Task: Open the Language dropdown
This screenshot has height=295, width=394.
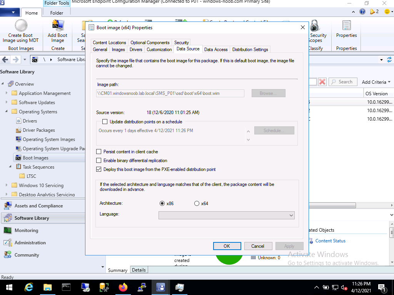Action: point(226,215)
